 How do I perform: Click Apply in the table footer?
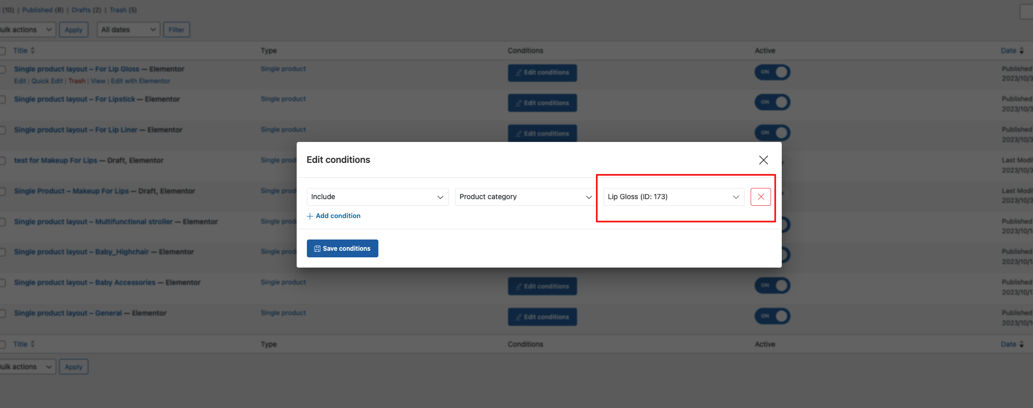click(x=74, y=367)
